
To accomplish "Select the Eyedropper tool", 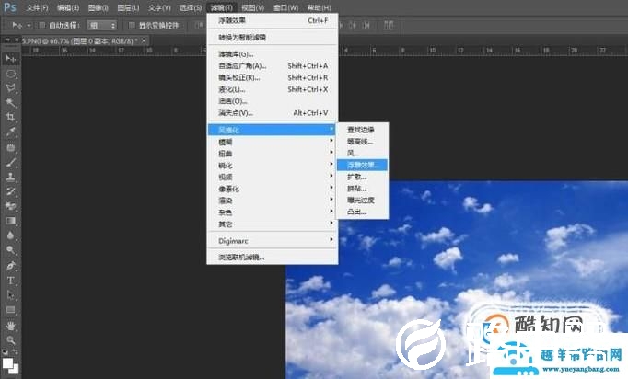I will click(11, 132).
